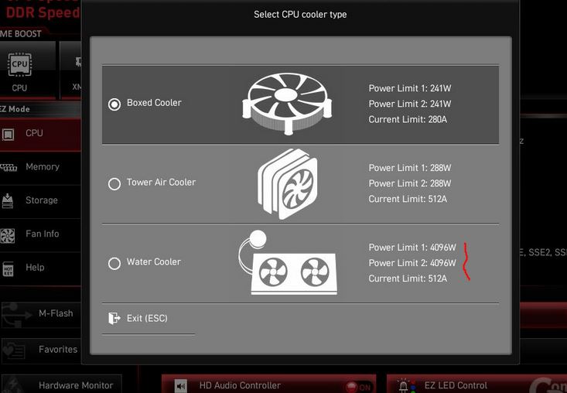Click the CPU chip icon under Game Boost
The height and width of the screenshot is (393, 567).
tap(19, 65)
